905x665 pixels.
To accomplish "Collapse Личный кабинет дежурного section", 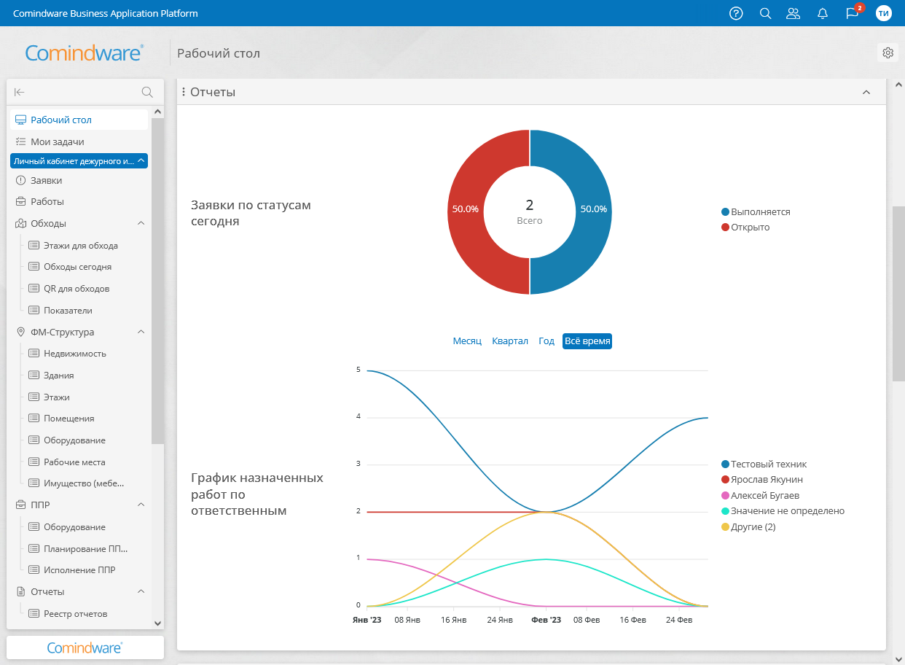I will [141, 160].
